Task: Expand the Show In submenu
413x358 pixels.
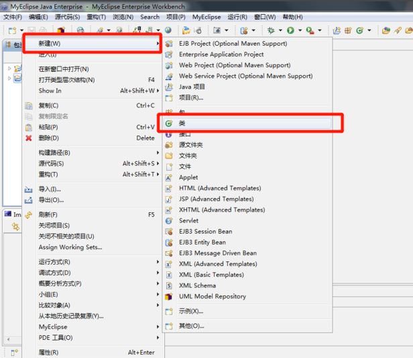Action: tap(93, 91)
